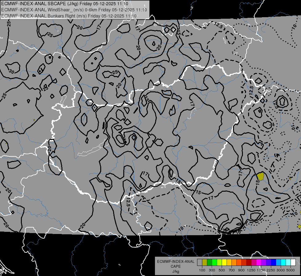Screen dimensions: 301x276
Task: Select the sky blue legend swatch
Action: point(279,263)
